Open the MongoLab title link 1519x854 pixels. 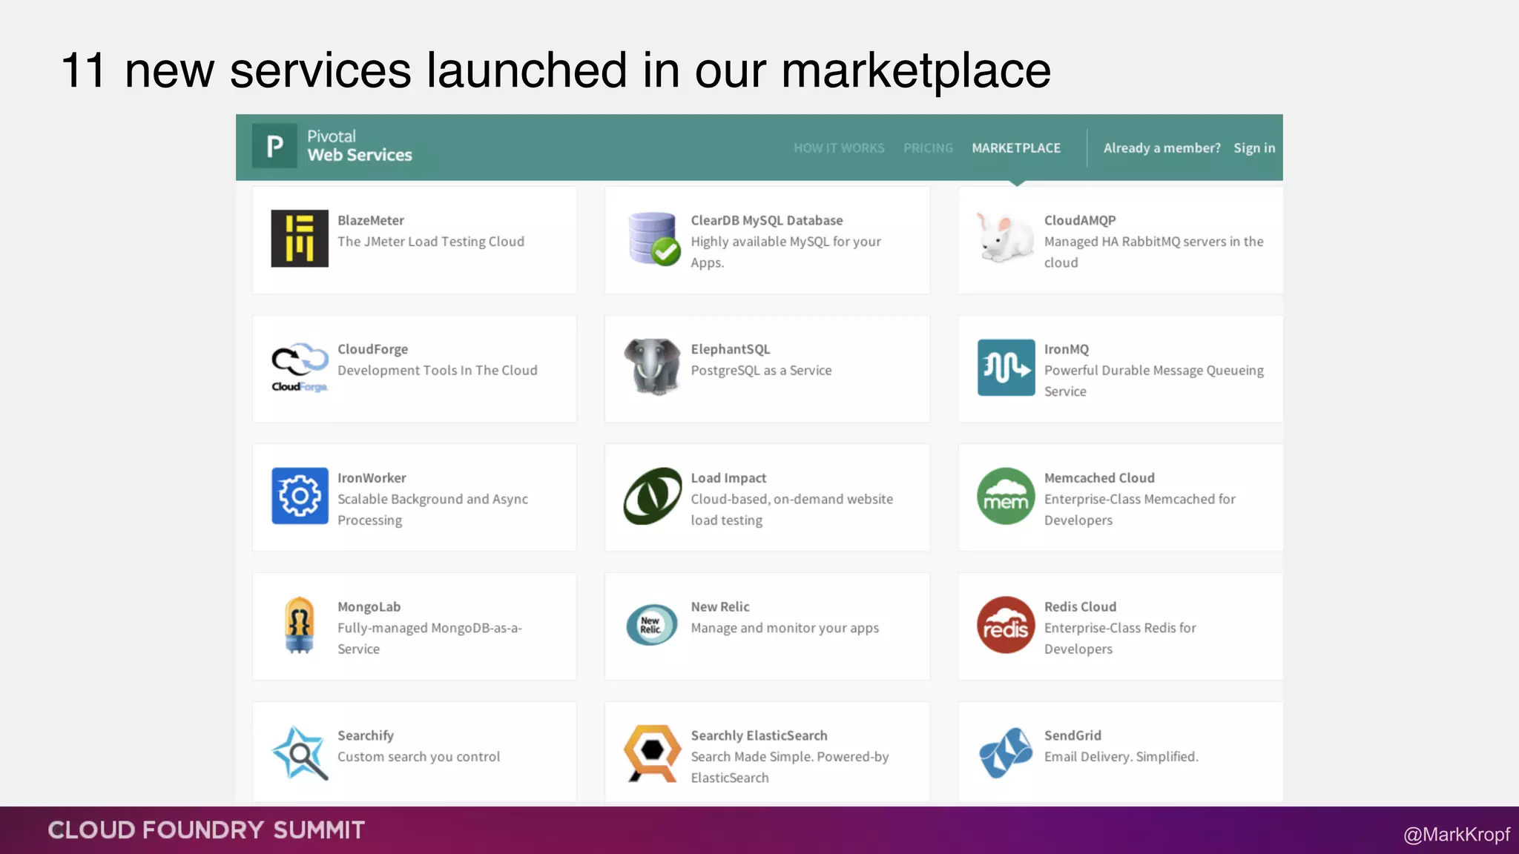[369, 606]
